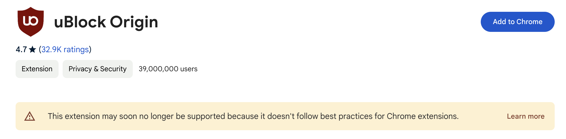Viewport: 566px width, 139px height.
Task: Click the word users after 39,000,000
Action: (189, 69)
